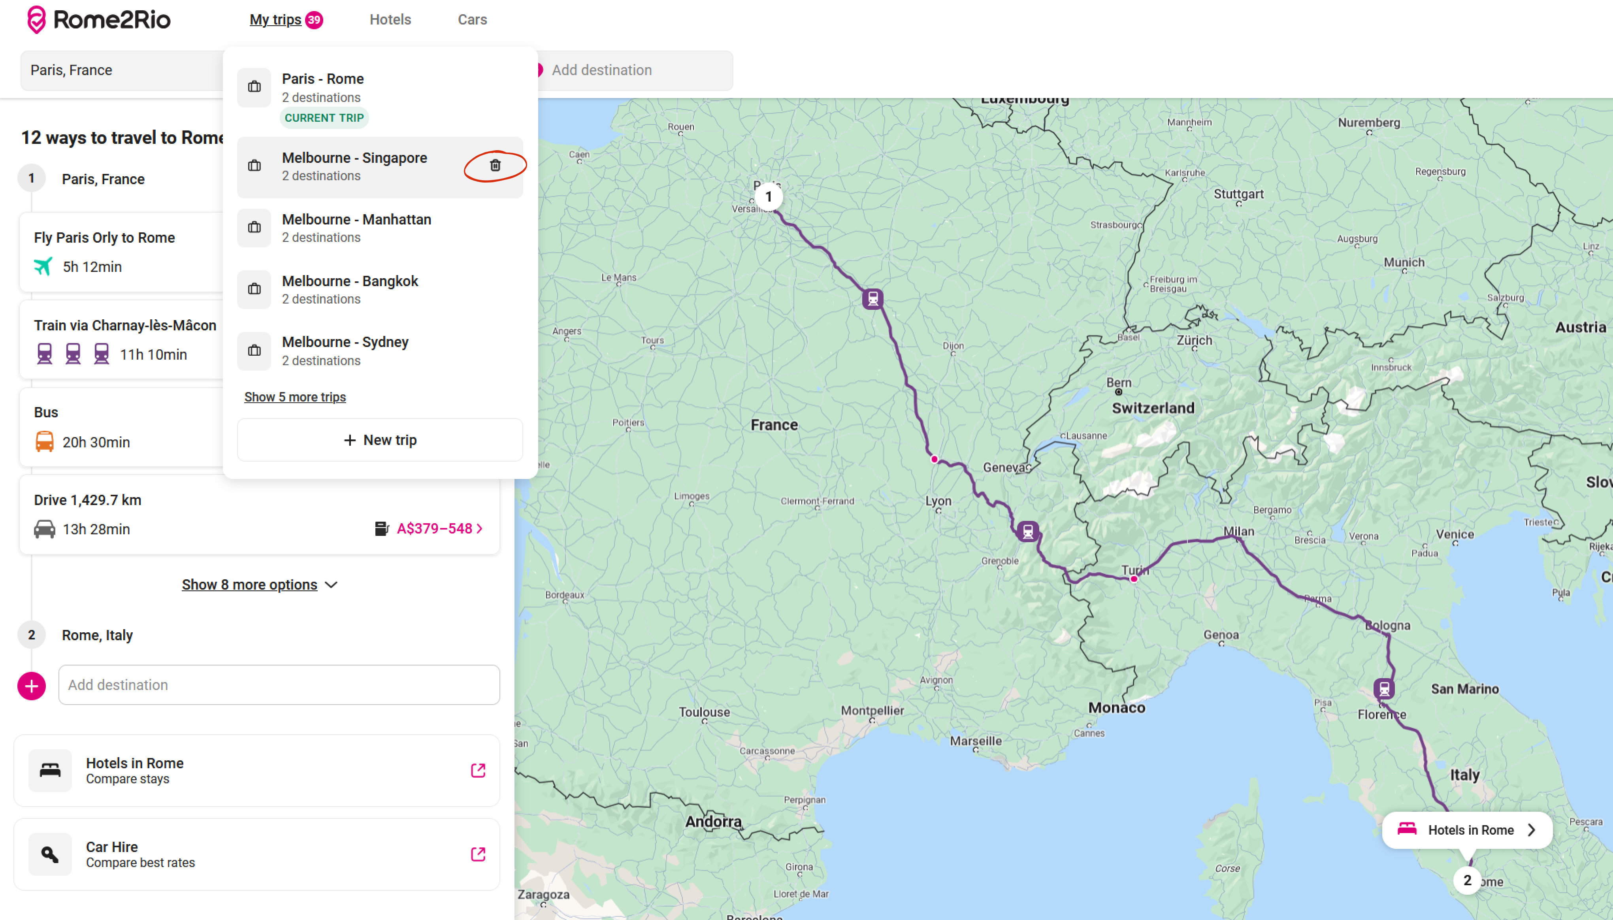Select the Drive 1,429.7 km option
Image resolution: width=1613 pixels, height=920 pixels.
tap(260, 515)
